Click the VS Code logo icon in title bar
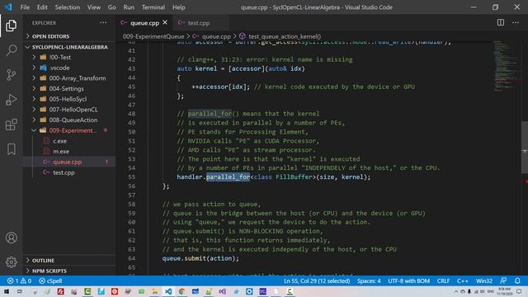 pos(8,7)
